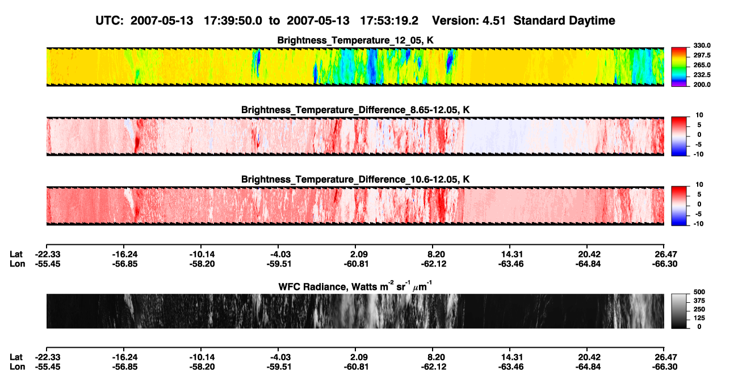
Task: Click the '375' WFC color bar label
Action: point(699,302)
